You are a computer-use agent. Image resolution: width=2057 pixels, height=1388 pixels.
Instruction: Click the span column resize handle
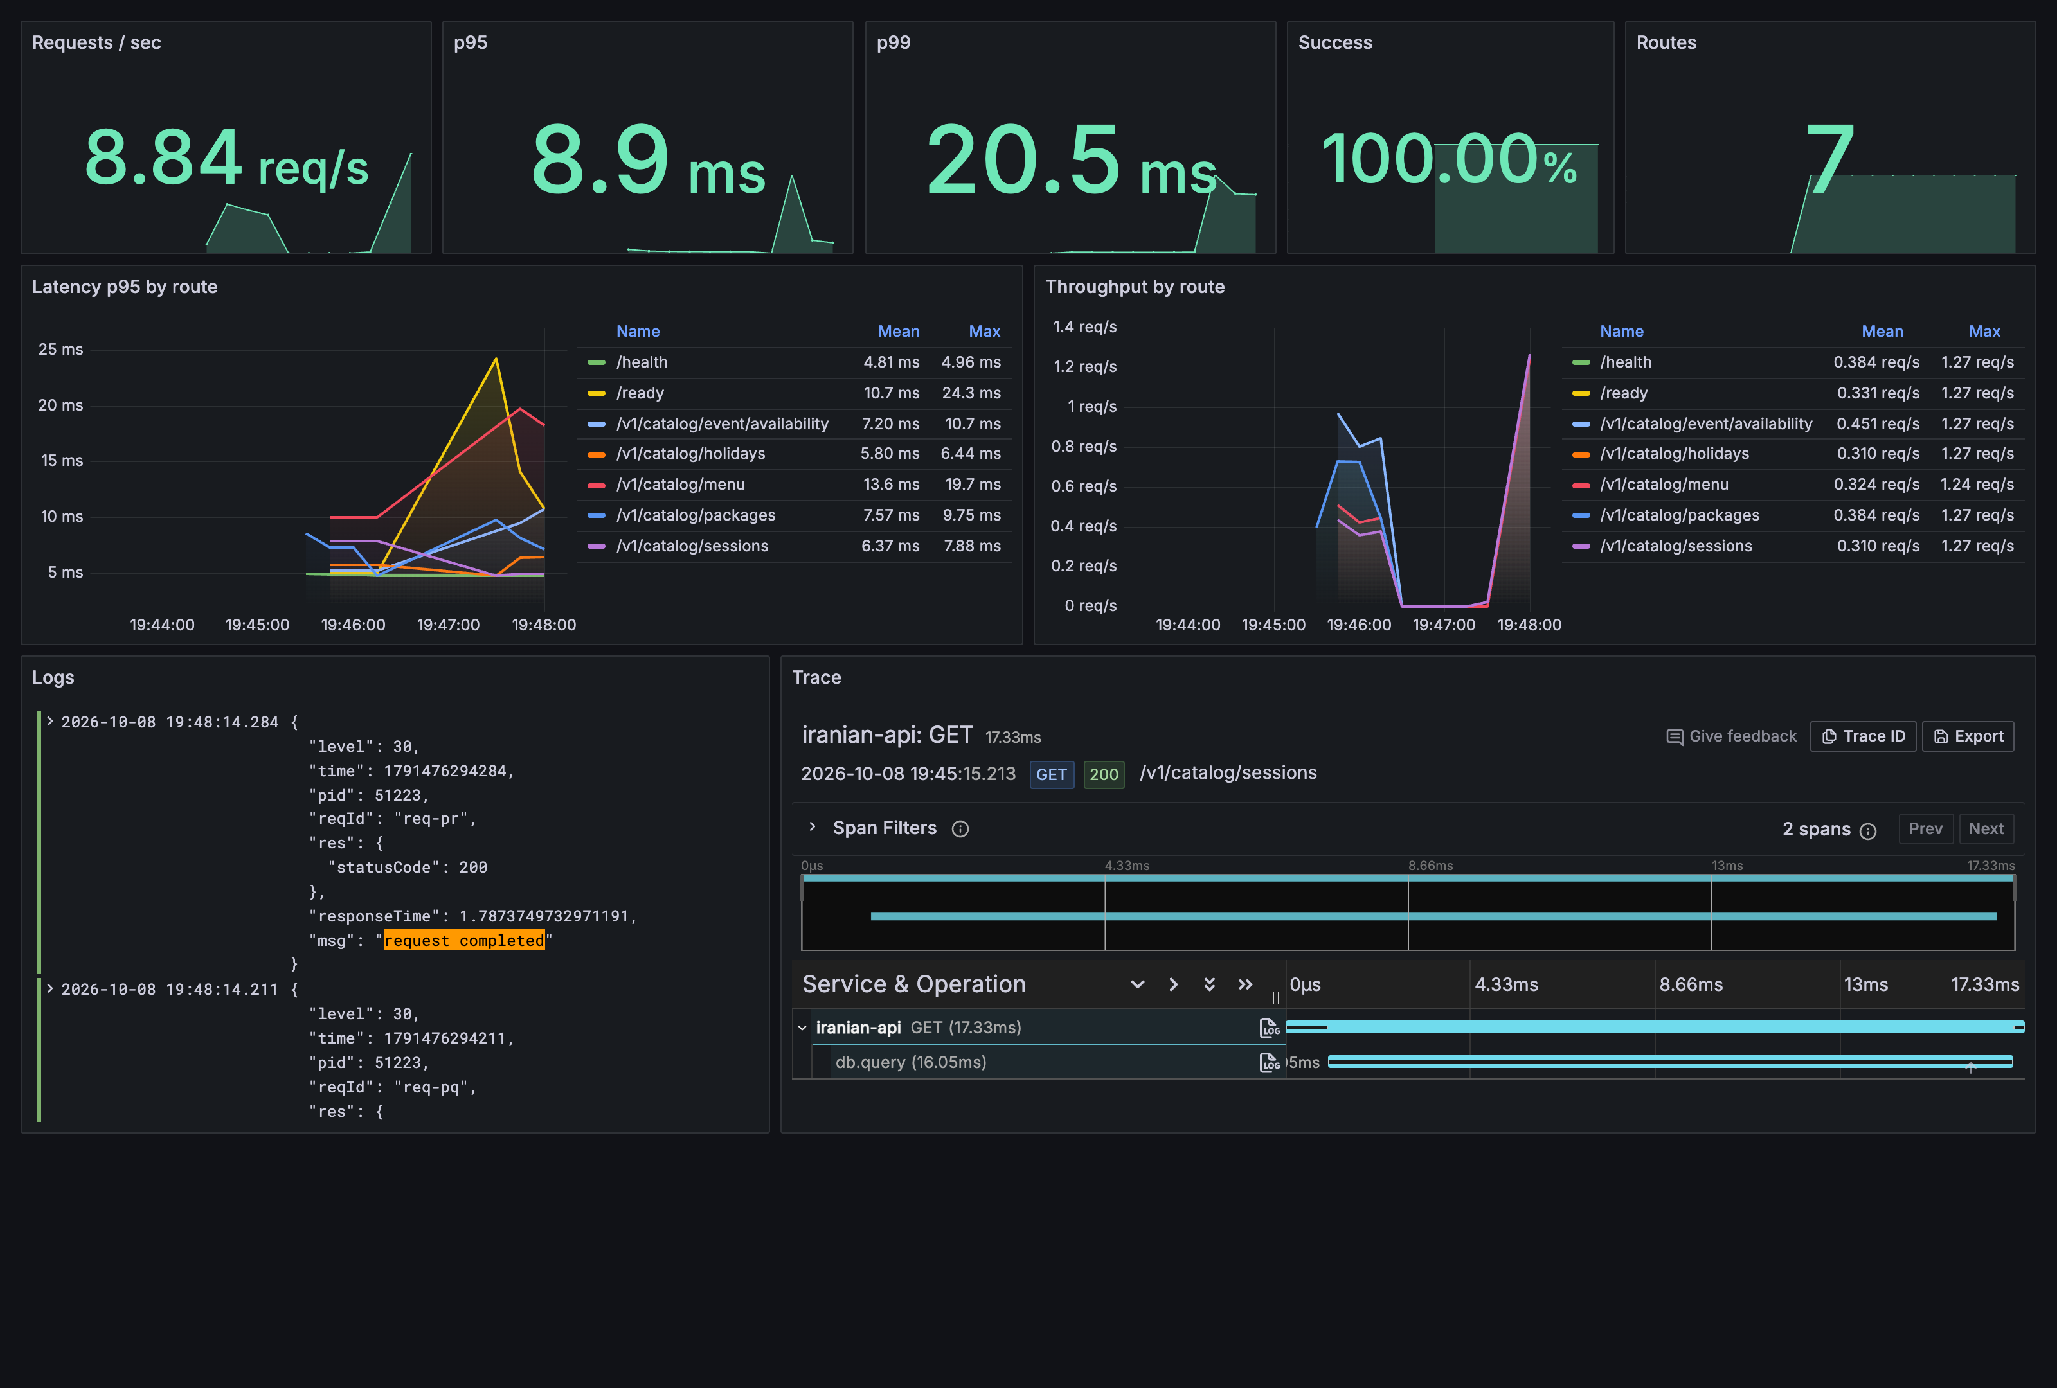[1275, 997]
